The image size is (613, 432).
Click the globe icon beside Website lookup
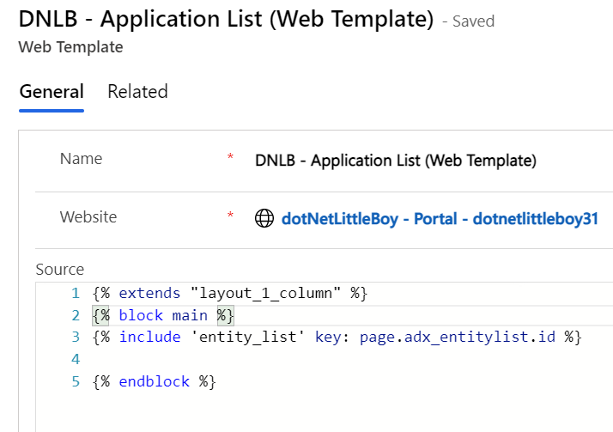pos(265,219)
